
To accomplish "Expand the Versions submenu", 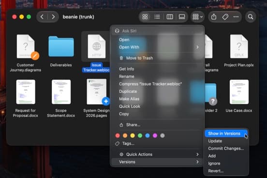I will pyautogui.click(x=158, y=162).
